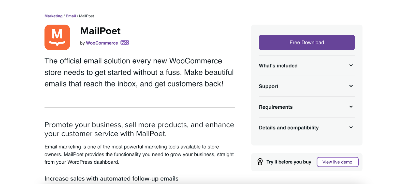
Task: Visit the WooCommerce author link
Action: point(102,43)
